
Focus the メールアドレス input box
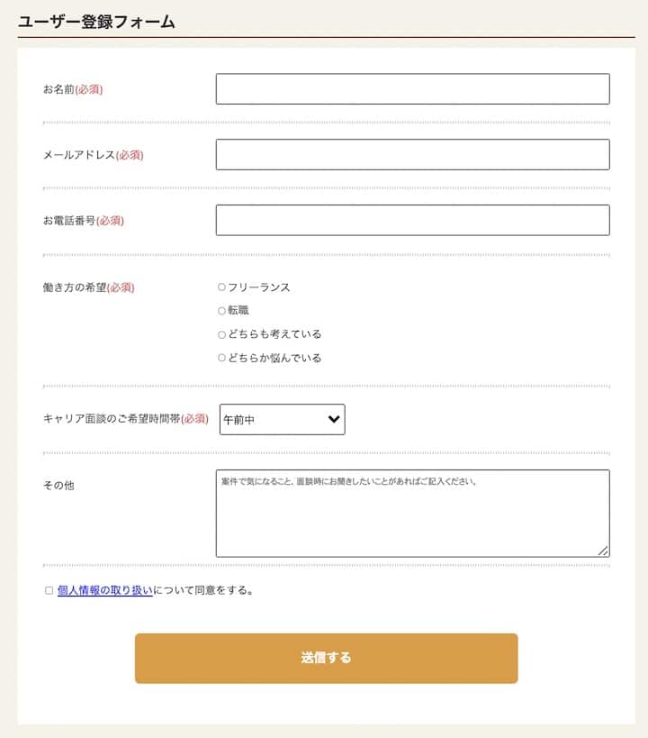[412, 155]
